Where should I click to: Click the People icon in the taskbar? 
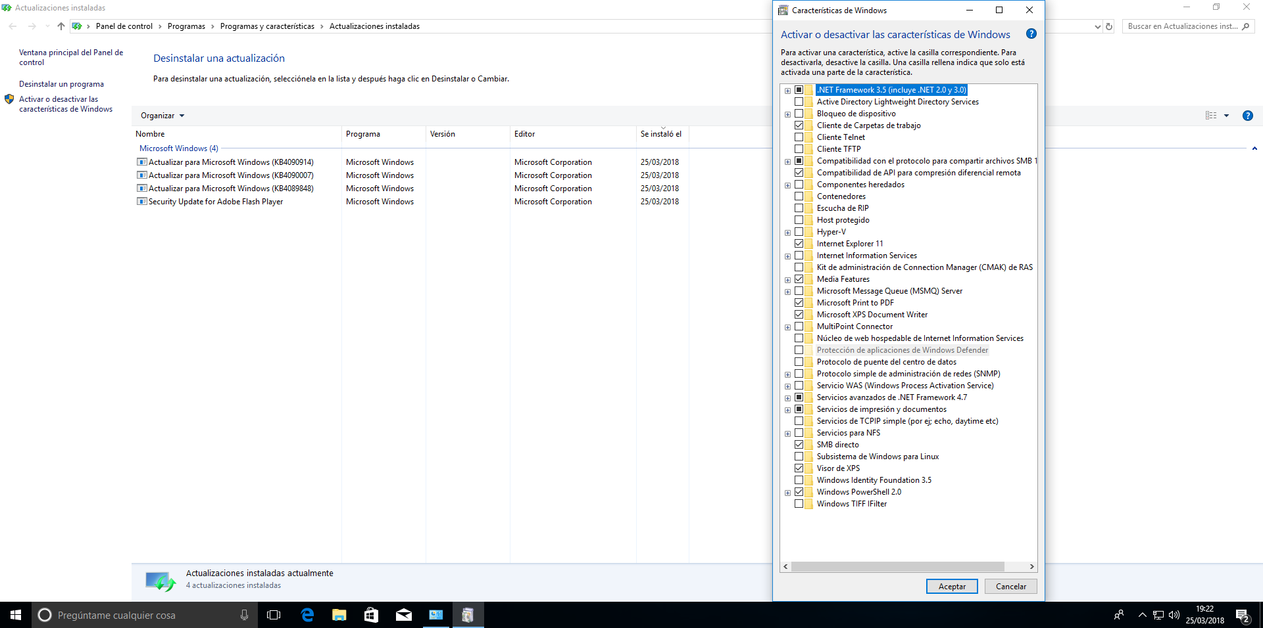[x=1118, y=616]
